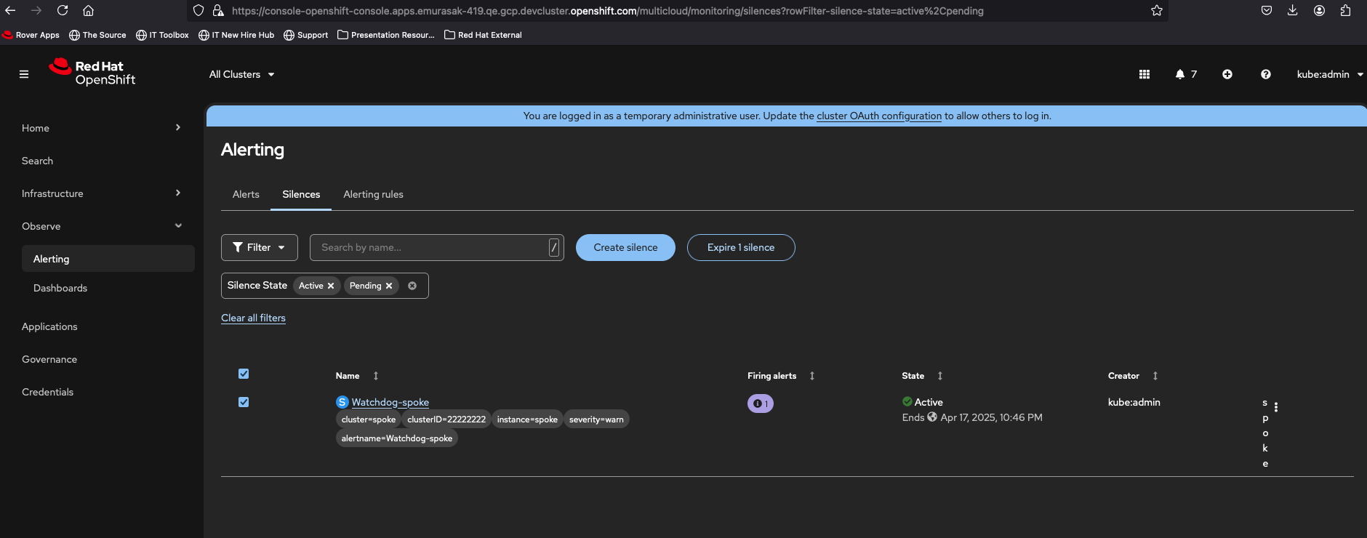Expand the Home navigation section
This screenshot has width=1367, height=538.
coord(102,128)
